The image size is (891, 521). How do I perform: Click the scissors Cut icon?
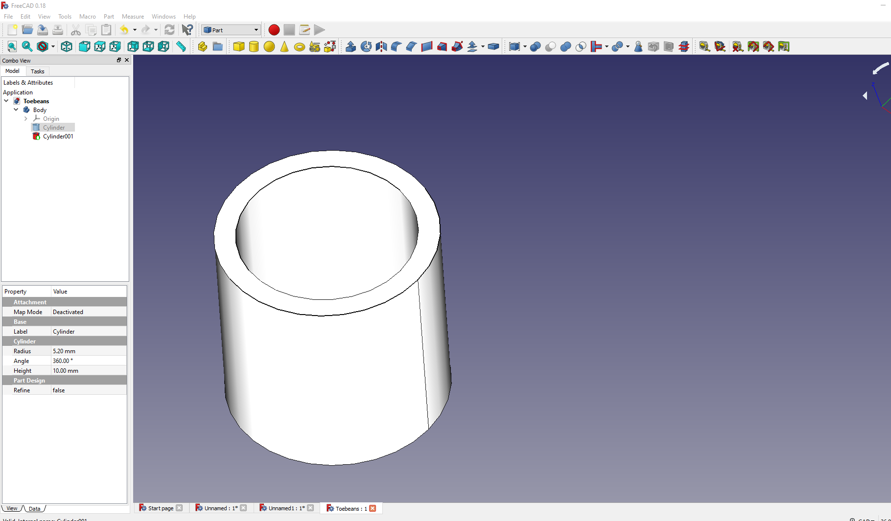click(75, 30)
